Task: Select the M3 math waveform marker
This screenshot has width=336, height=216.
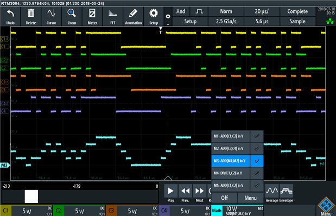Action: pyautogui.click(x=5, y=165)
